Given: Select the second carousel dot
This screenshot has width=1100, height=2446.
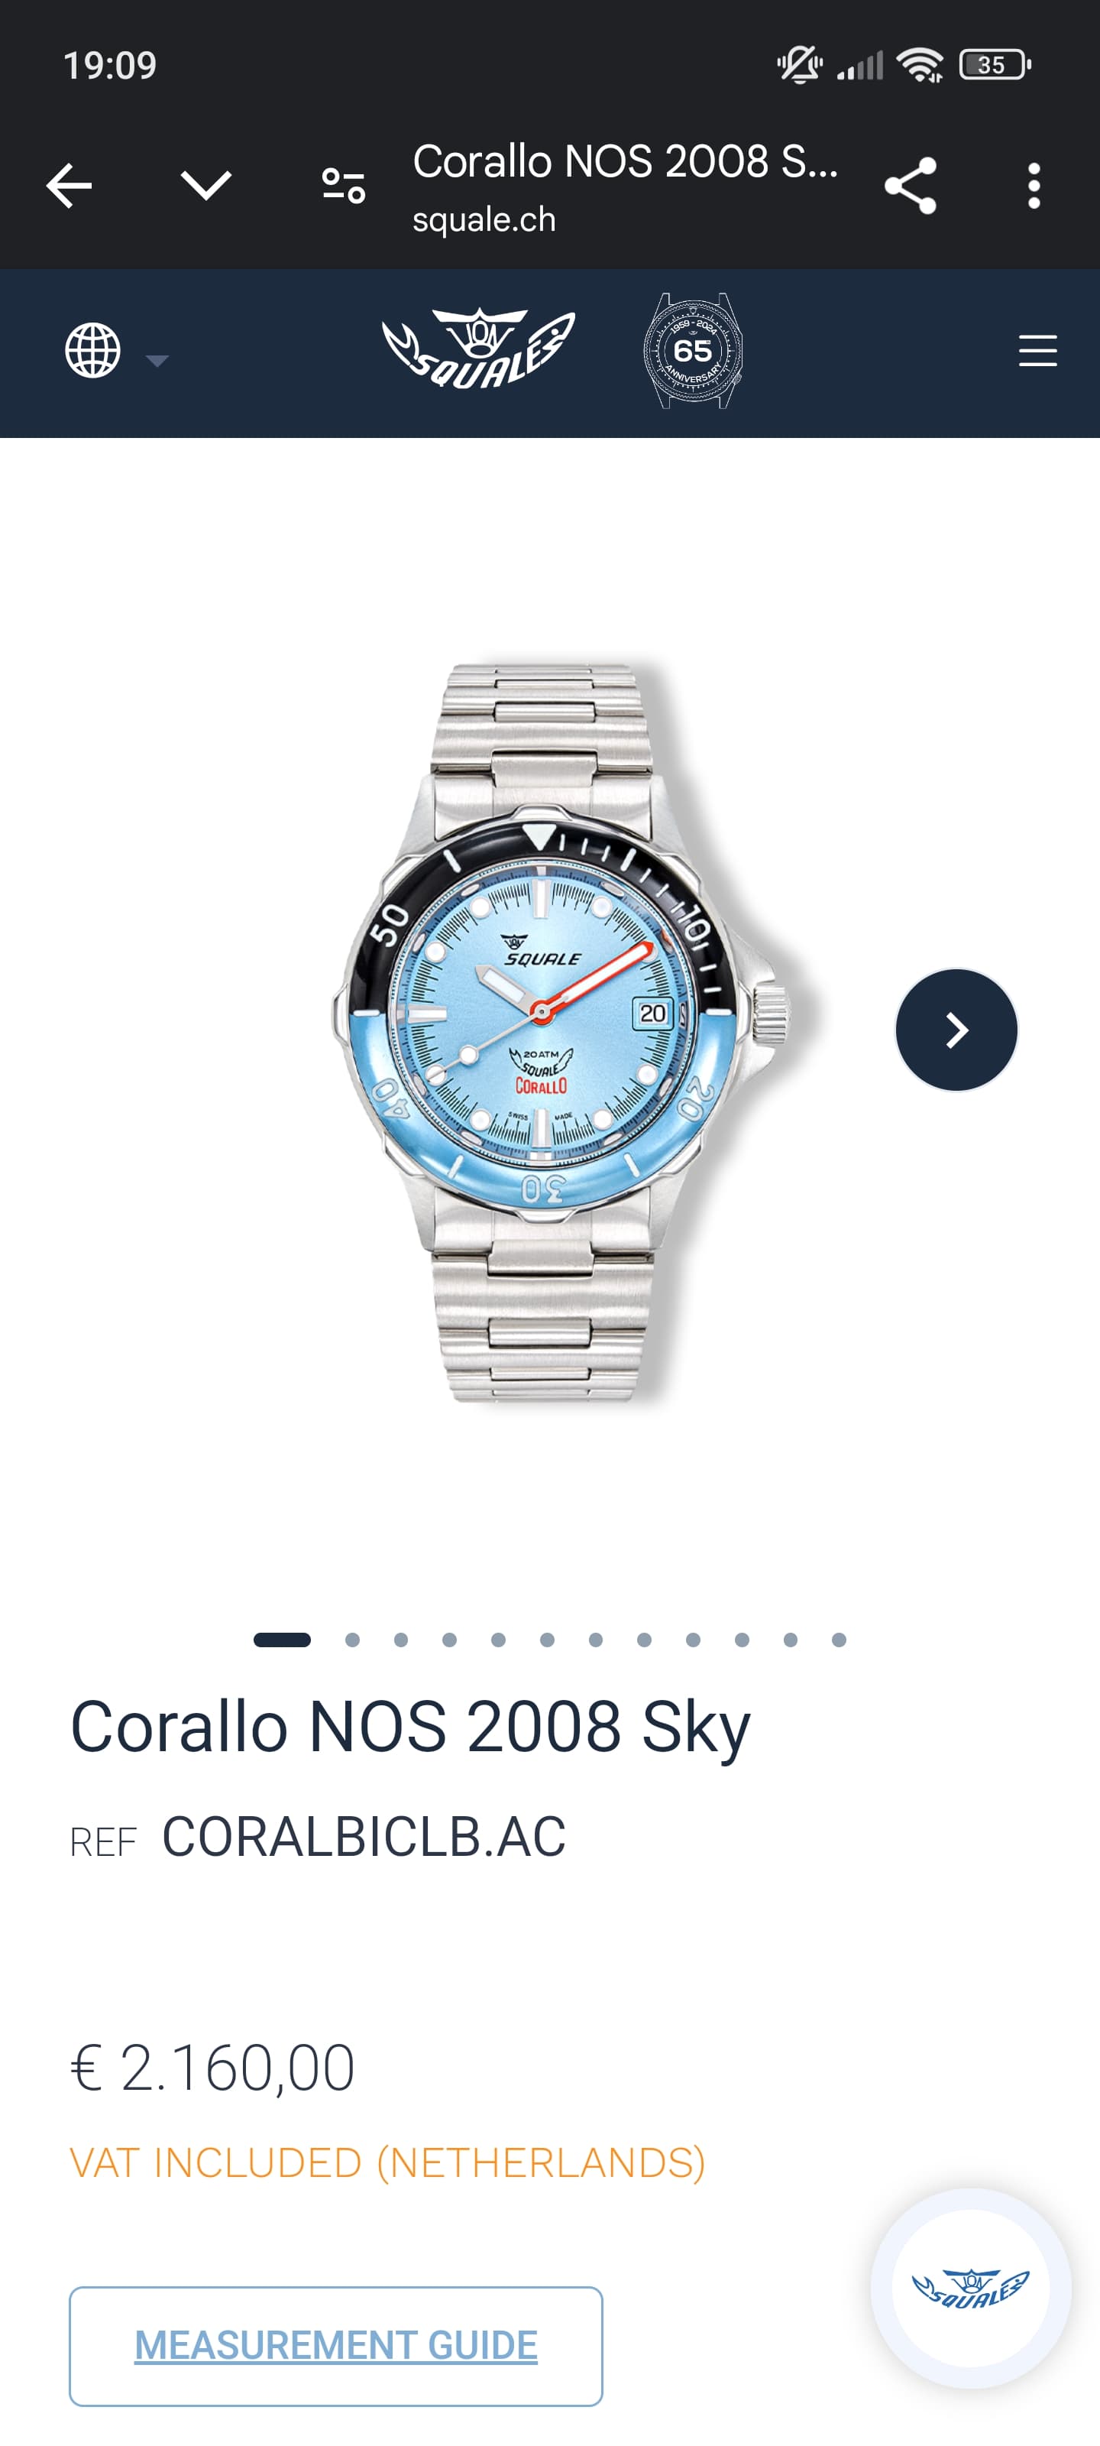Looking at the screenshot, I should coord(352,1640).
